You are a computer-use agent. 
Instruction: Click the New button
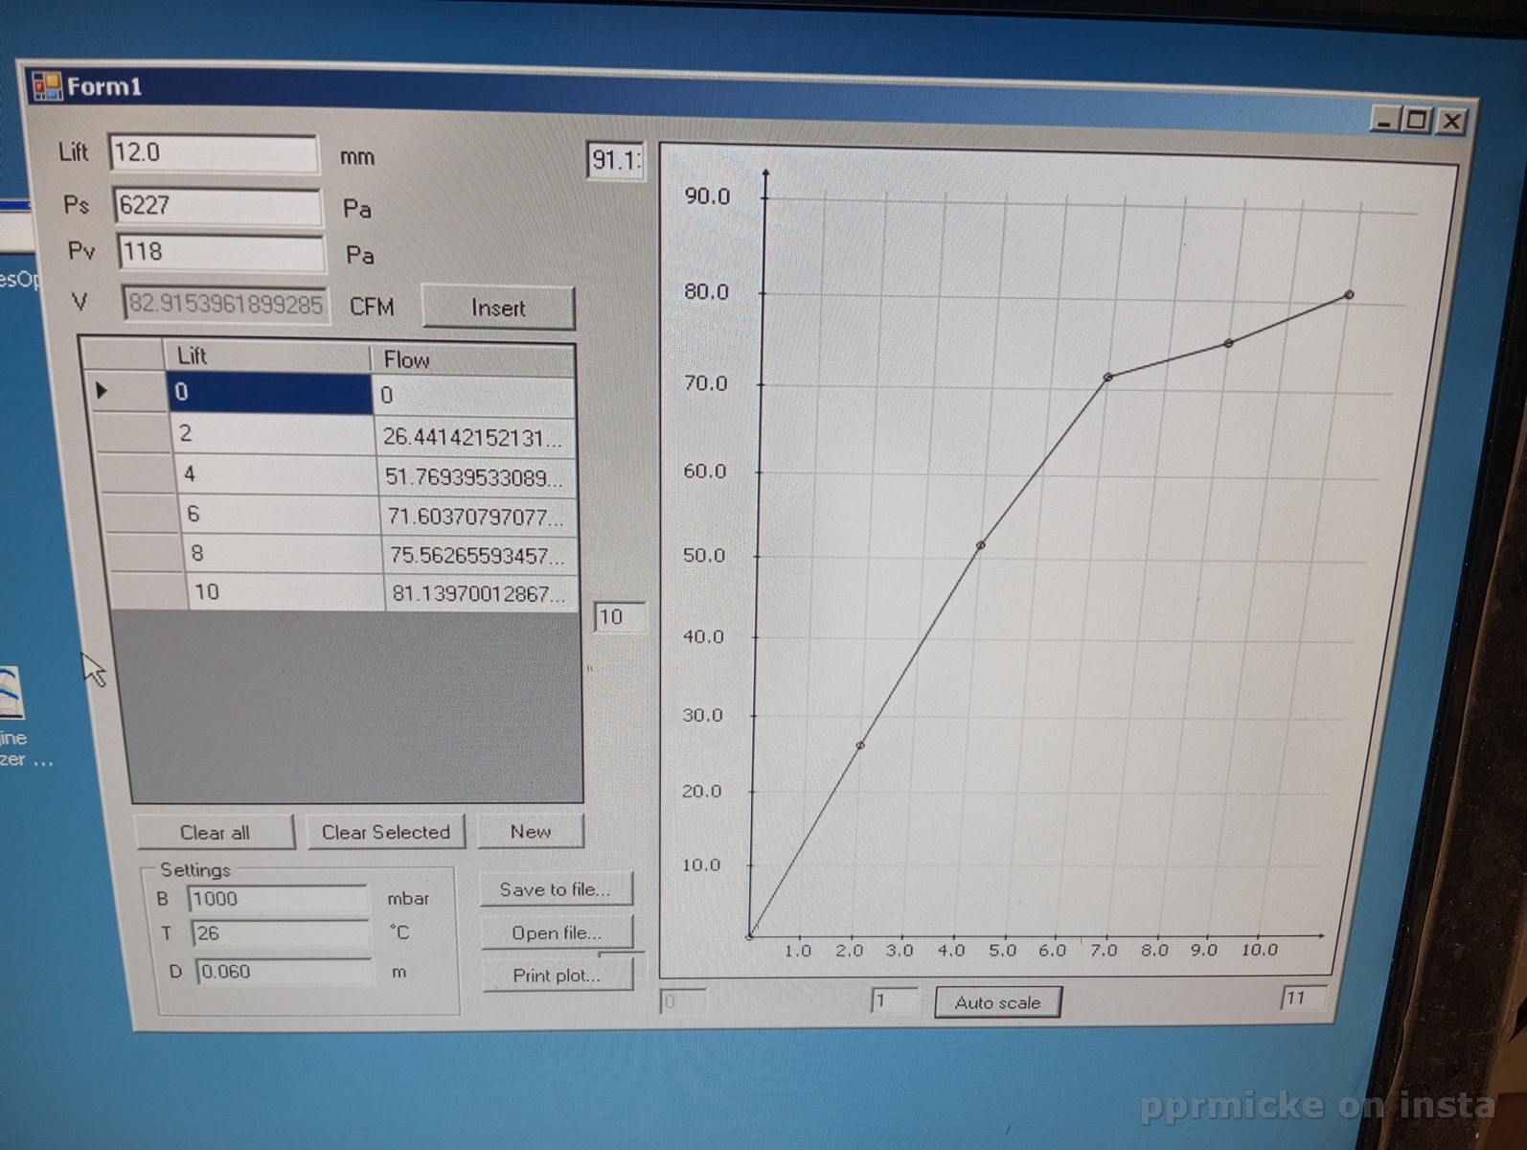(531, 831)
